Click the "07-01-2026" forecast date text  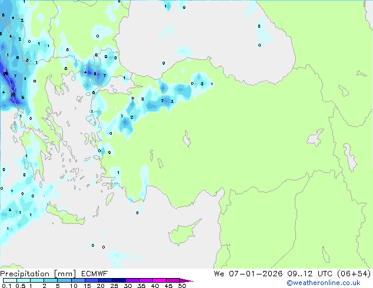click(256, 274)
